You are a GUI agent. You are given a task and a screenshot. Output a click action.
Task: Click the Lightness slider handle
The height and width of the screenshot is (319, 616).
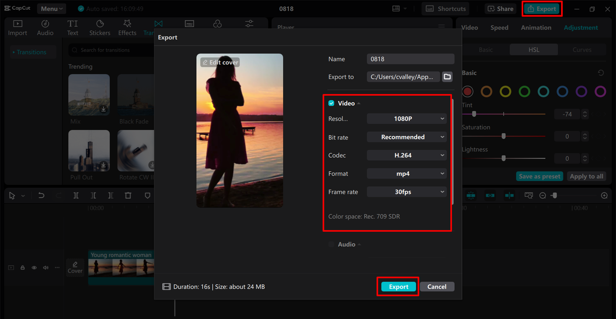503,158
